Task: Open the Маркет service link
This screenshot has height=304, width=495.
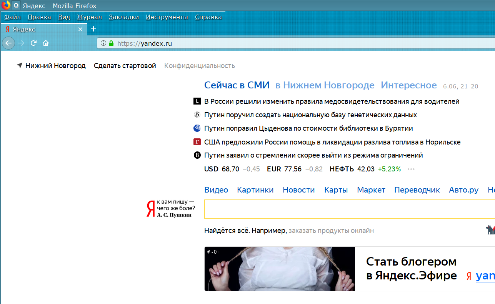Action: point(371,190)
